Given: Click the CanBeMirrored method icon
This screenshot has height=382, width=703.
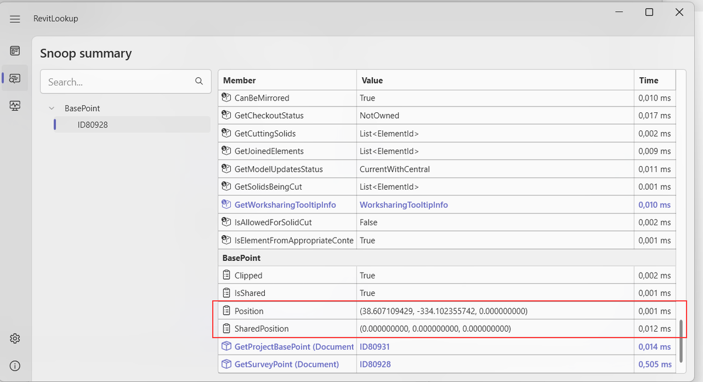Looking at the screenshot, I should pos(227,98).
